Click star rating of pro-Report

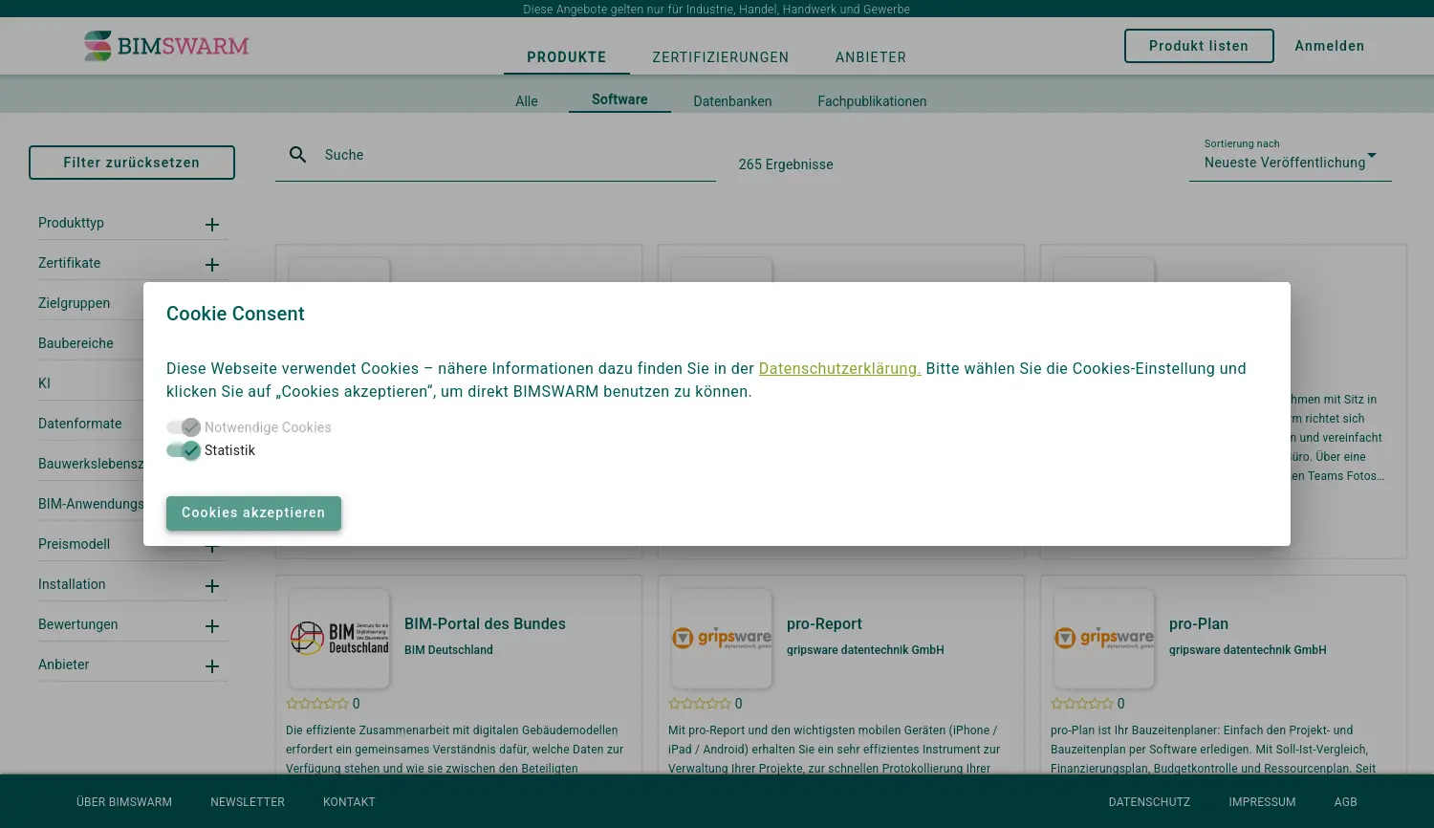coord(700,704)
